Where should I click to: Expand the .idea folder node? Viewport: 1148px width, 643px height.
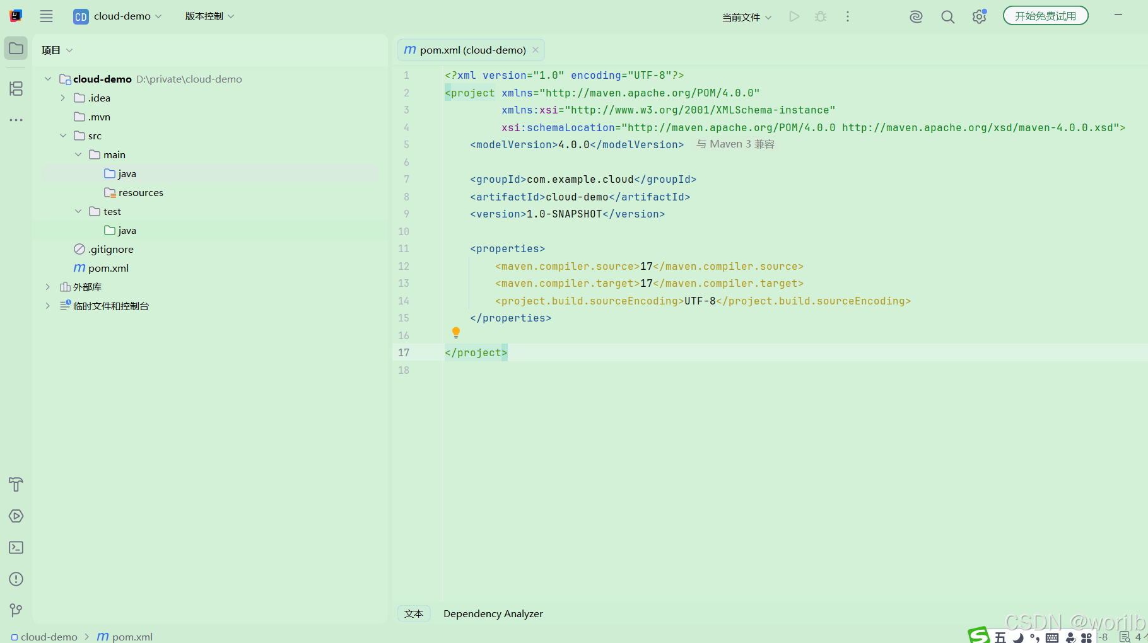pyautogui.click(x=62, y=98)
